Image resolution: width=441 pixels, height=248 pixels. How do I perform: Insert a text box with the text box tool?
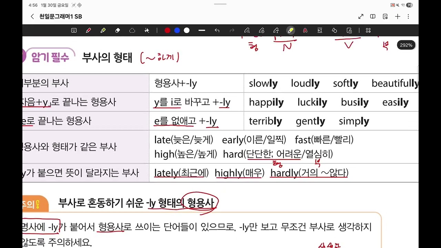point(320,30)
